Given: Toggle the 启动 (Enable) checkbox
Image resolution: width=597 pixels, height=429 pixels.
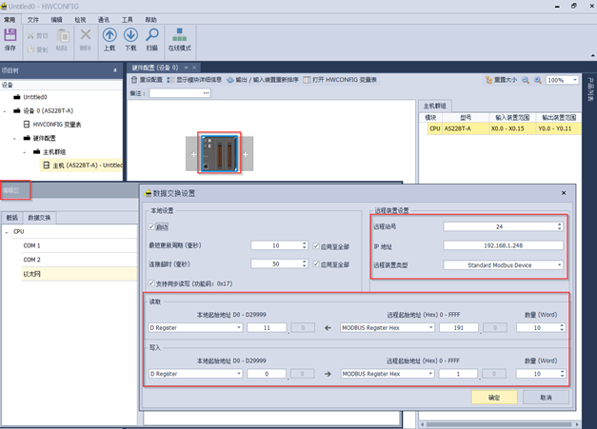Looking at the screenshot, I should tap(152, 227).
